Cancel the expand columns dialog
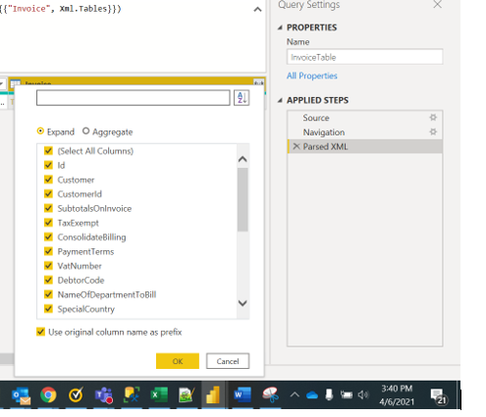486x417 pixels. (x=228, y=361)
